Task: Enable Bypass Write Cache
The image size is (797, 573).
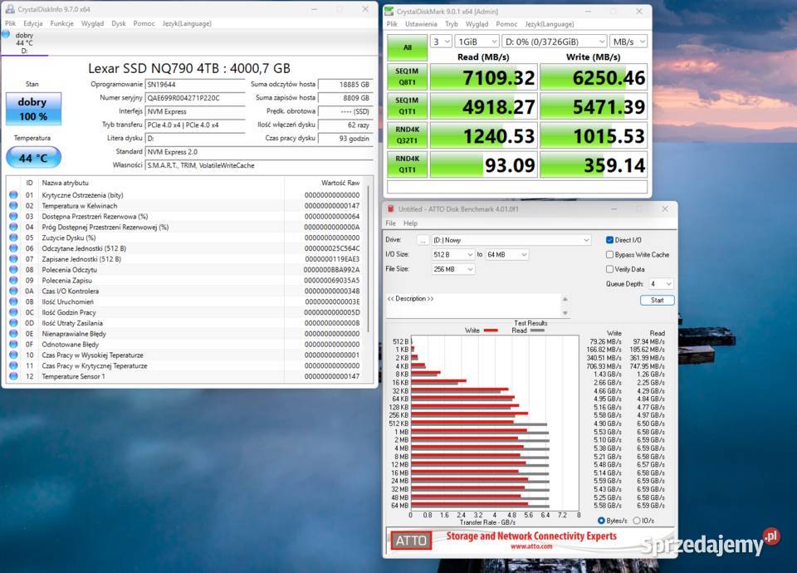Action: (x=609, y=255)
